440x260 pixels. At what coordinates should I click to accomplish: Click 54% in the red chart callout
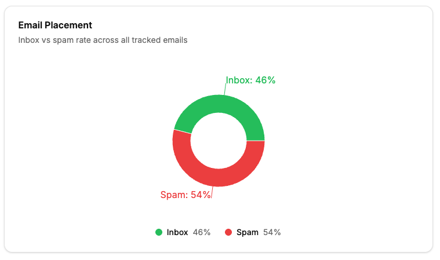(201, 195)
